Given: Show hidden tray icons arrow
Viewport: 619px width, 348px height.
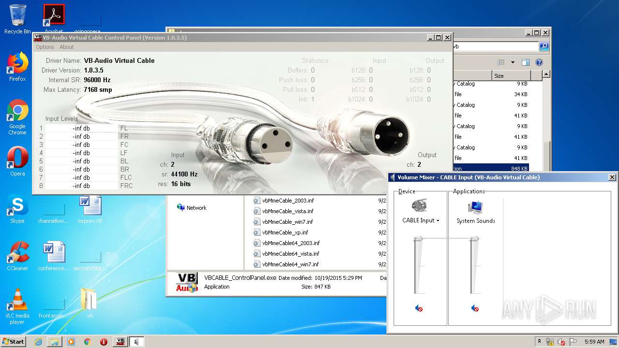Looking at the screenshot, I should coord(540,342).
